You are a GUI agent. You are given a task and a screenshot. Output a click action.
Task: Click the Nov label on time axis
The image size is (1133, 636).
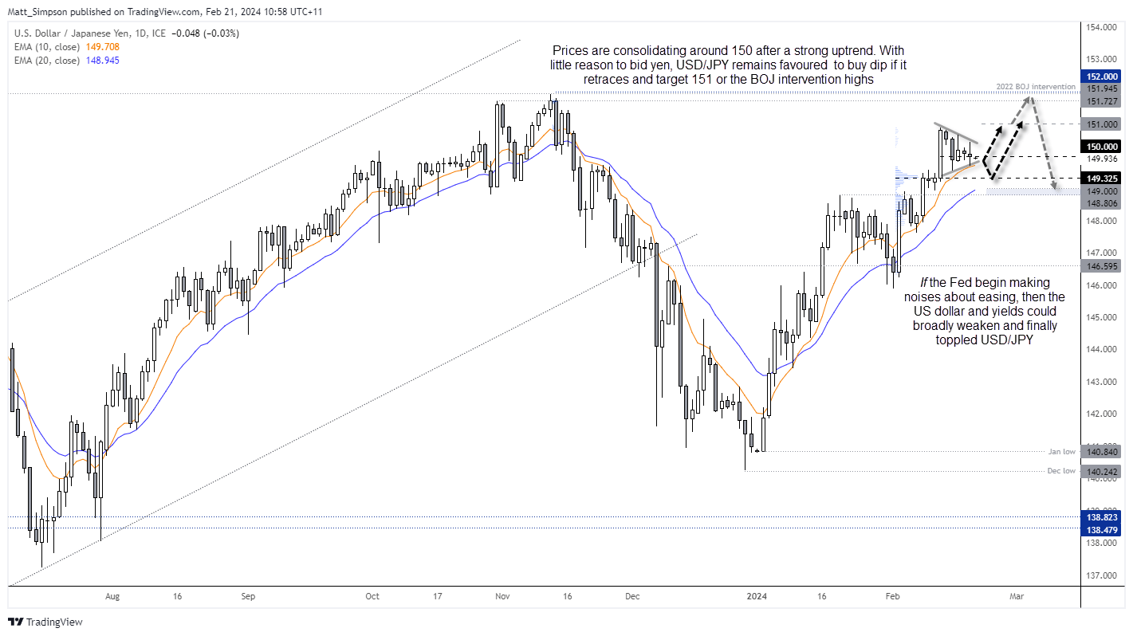click(502, 595)
